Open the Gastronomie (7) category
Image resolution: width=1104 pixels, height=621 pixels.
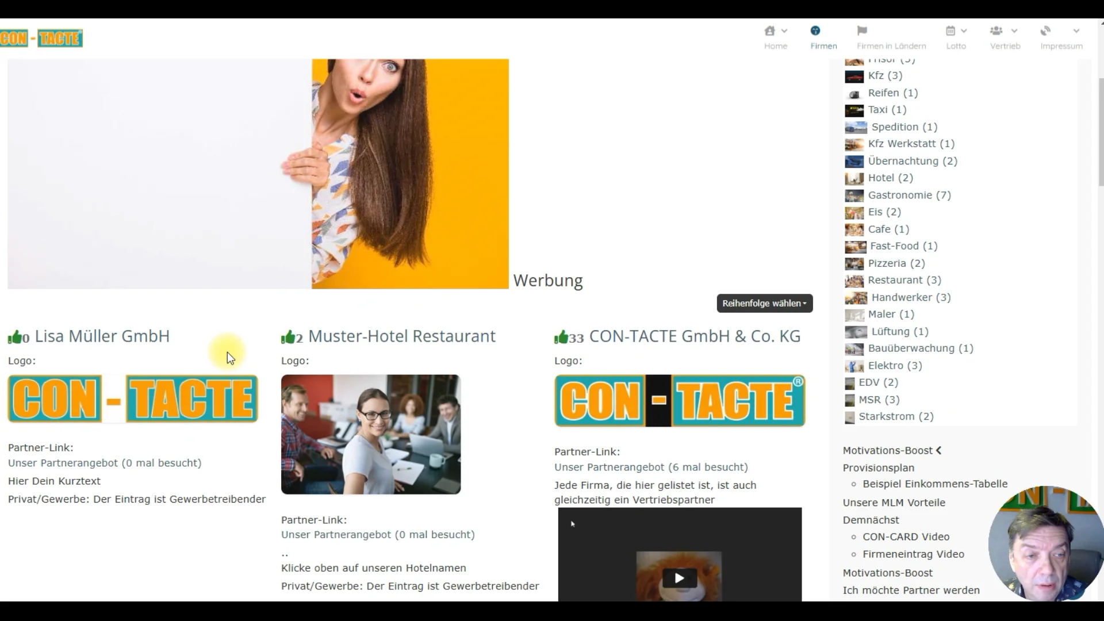(909, 195)
